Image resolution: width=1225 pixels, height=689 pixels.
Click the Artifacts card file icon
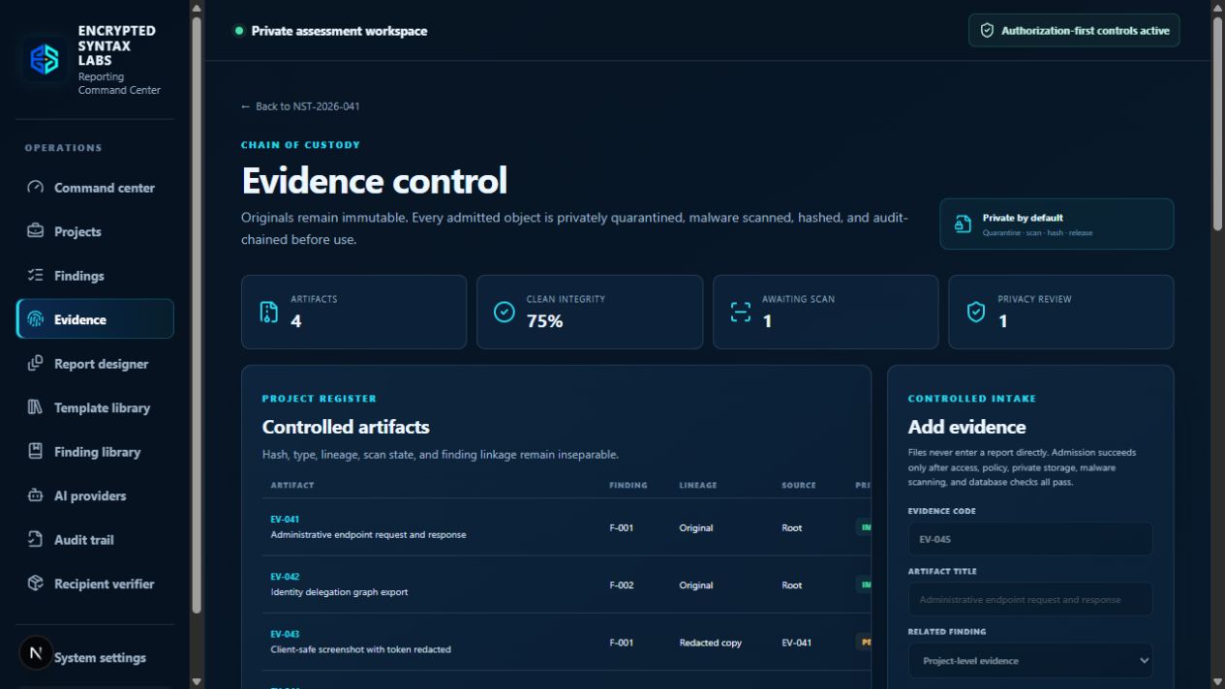click(269, 312)
